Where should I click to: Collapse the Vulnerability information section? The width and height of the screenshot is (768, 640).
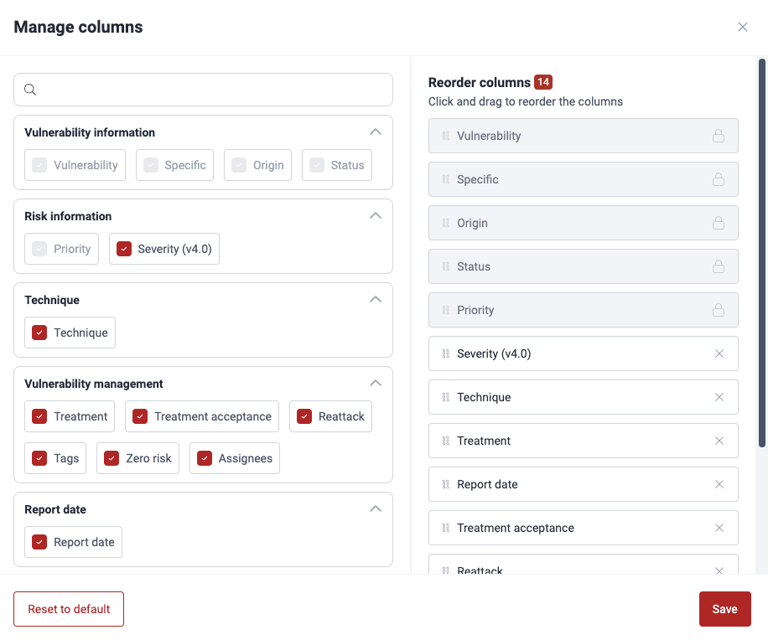pyautogui.click(x=376, y=132)
